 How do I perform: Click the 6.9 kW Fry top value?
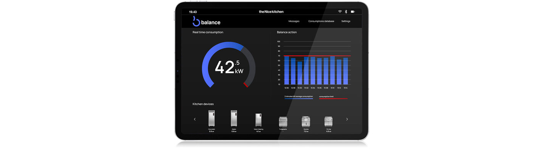tap(328, 131)
